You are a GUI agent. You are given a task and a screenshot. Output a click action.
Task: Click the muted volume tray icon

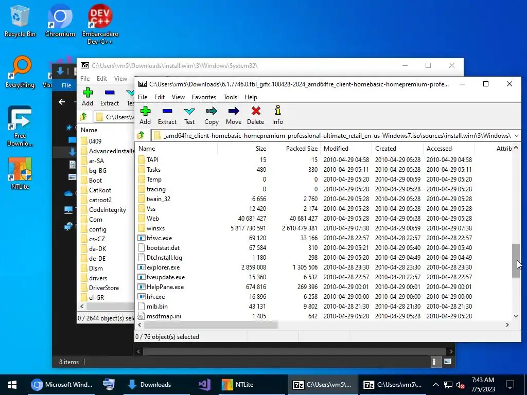tap(461, 385)
